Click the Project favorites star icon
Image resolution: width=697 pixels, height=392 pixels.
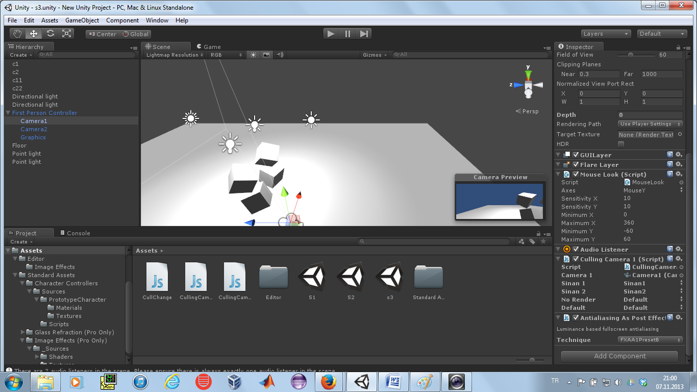[x=543, y=241]
